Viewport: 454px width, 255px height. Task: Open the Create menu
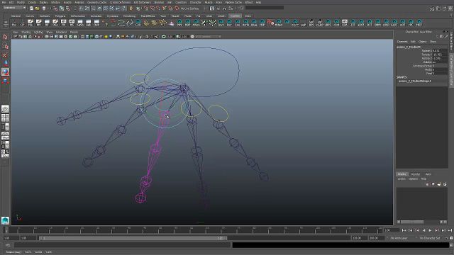32,2
